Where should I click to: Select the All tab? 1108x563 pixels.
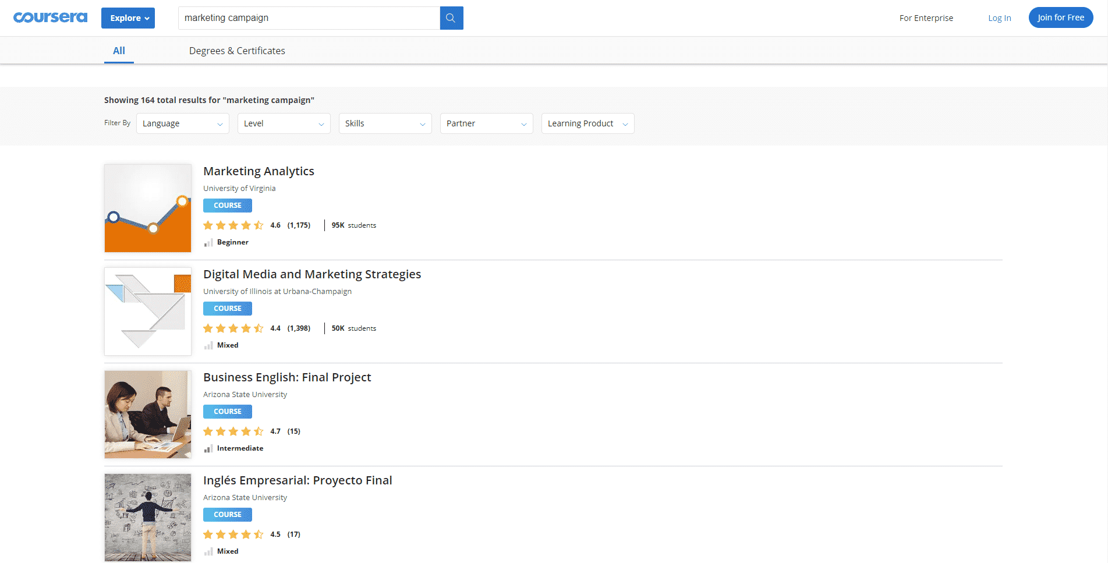click(x=119, y=51)
